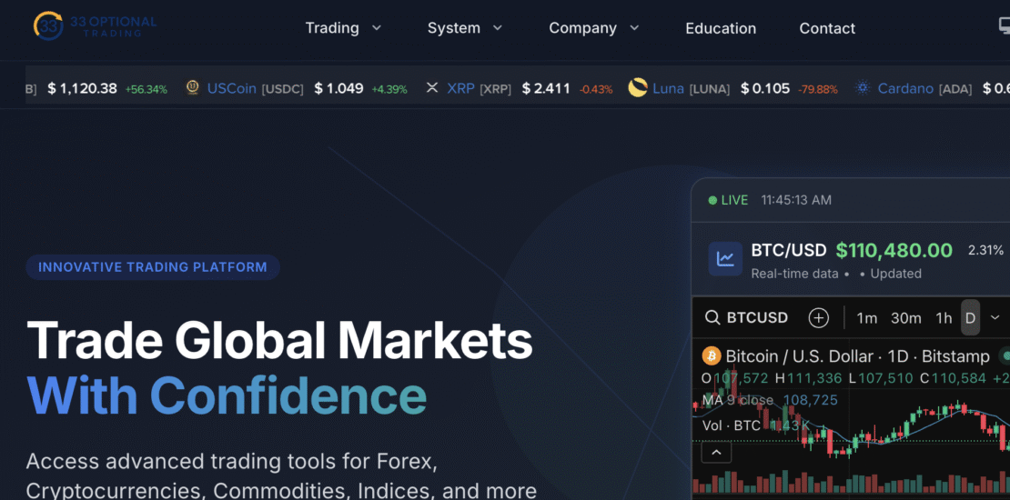Click the $ 2.411 XRP price
This screenshot has height=500, width=1010.
(546, 89)
